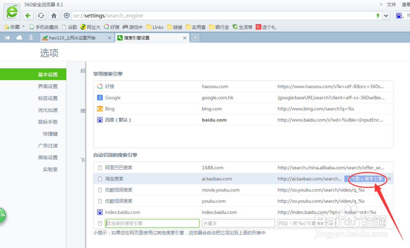Click the google.com.hk keyword cell
This screenshot has height=248, width=410.
[218, 98]
